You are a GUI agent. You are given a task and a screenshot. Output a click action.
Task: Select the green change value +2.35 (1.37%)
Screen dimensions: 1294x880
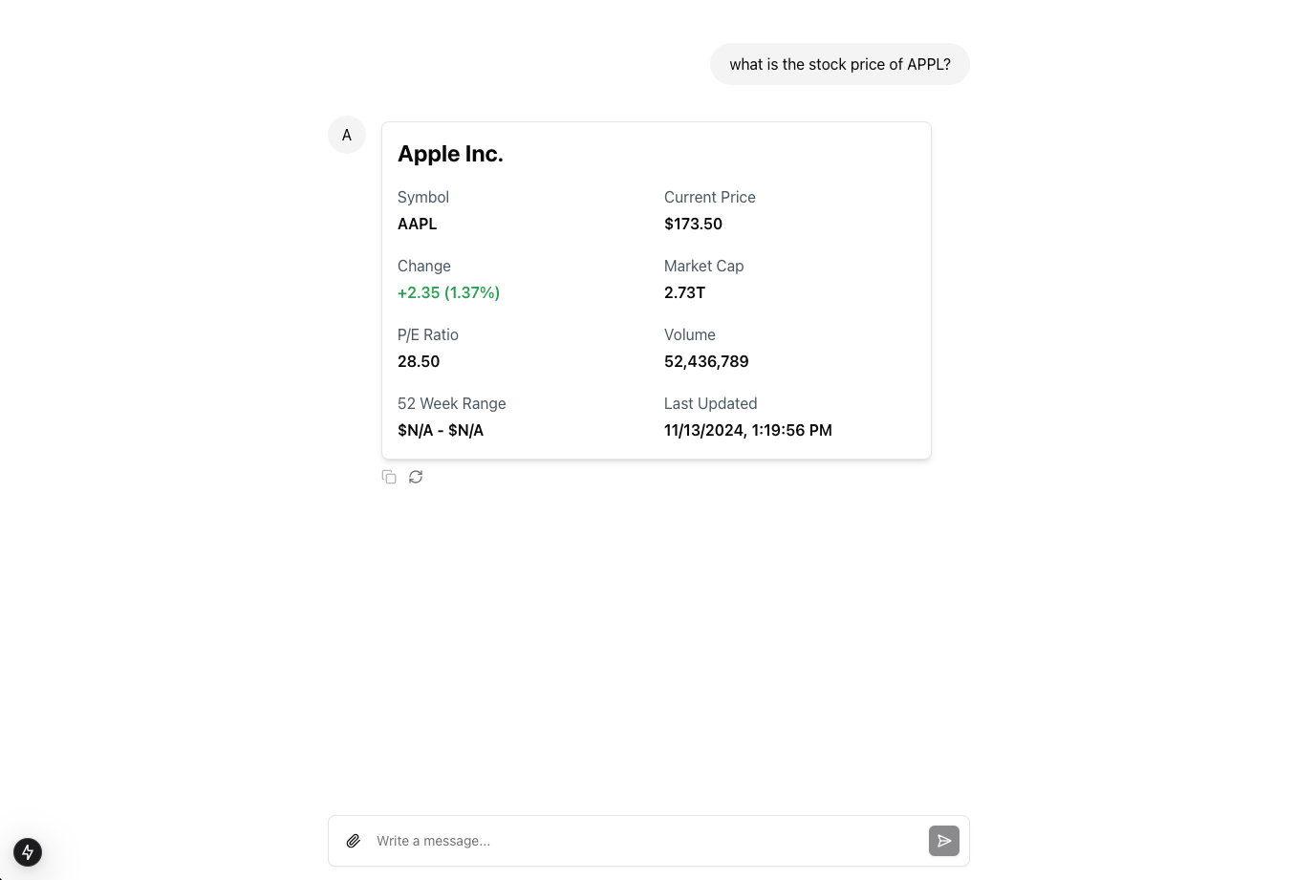click(x=448, y=292)
